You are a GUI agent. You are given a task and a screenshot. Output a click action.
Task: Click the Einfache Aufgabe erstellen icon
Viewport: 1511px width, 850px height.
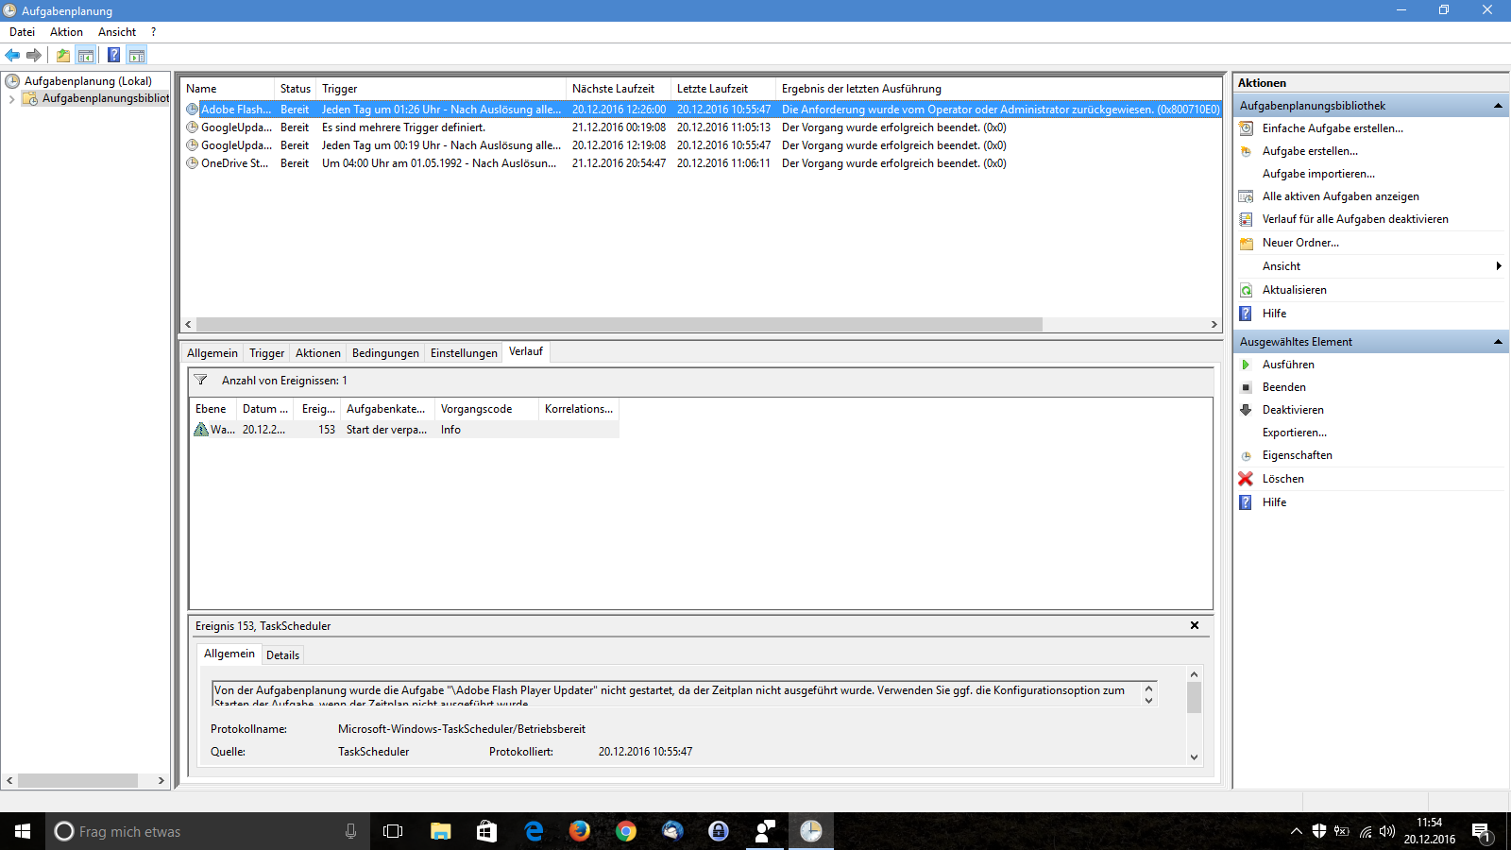click(x=1246, y=128)
